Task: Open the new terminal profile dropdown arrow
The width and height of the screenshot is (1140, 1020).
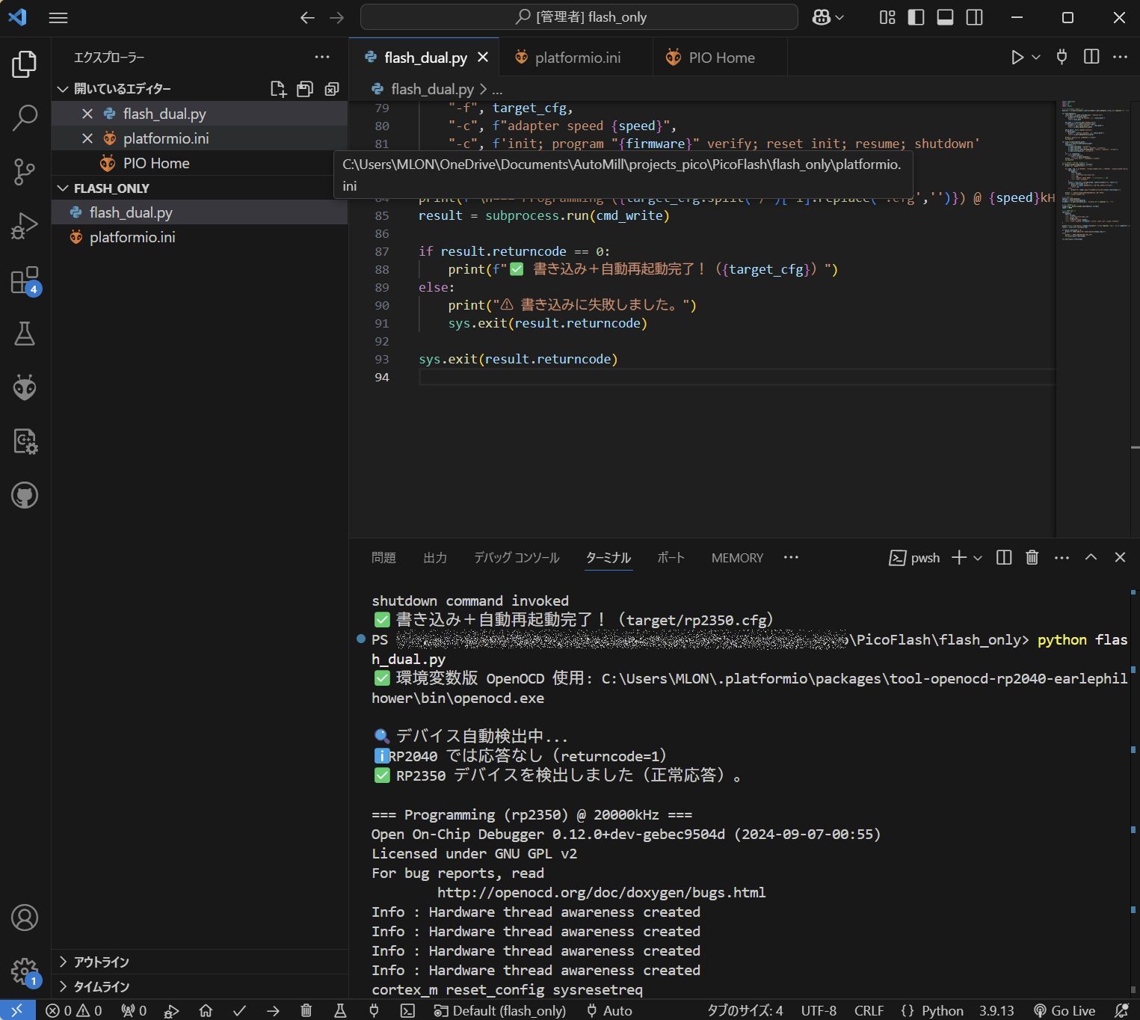Action: [978, 558]
